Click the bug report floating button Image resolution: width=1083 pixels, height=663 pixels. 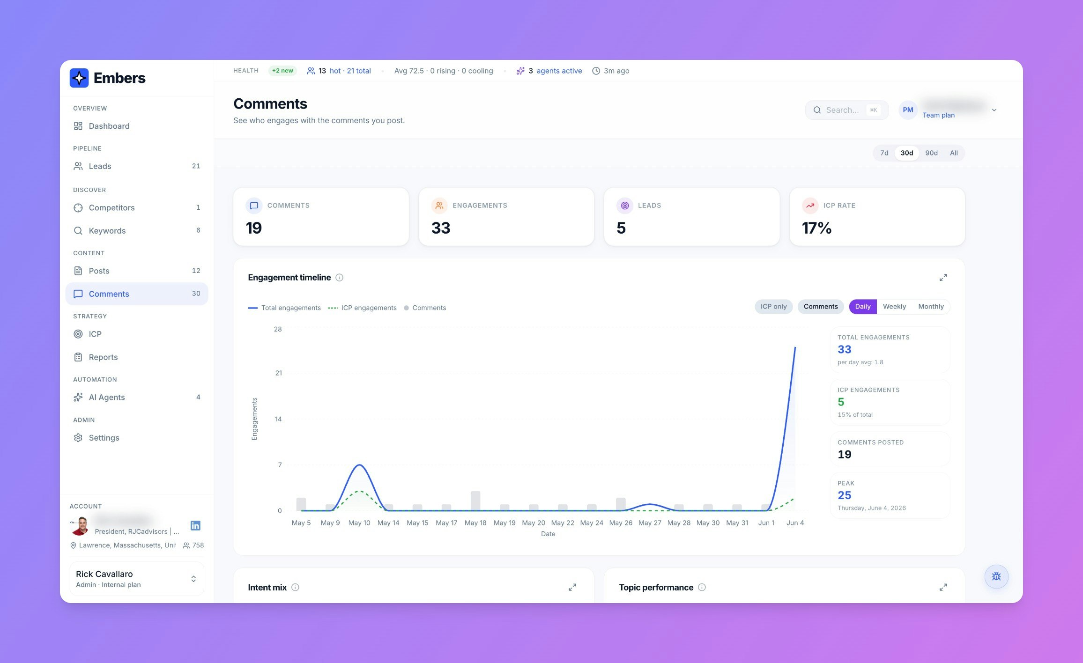coord(996,576)
